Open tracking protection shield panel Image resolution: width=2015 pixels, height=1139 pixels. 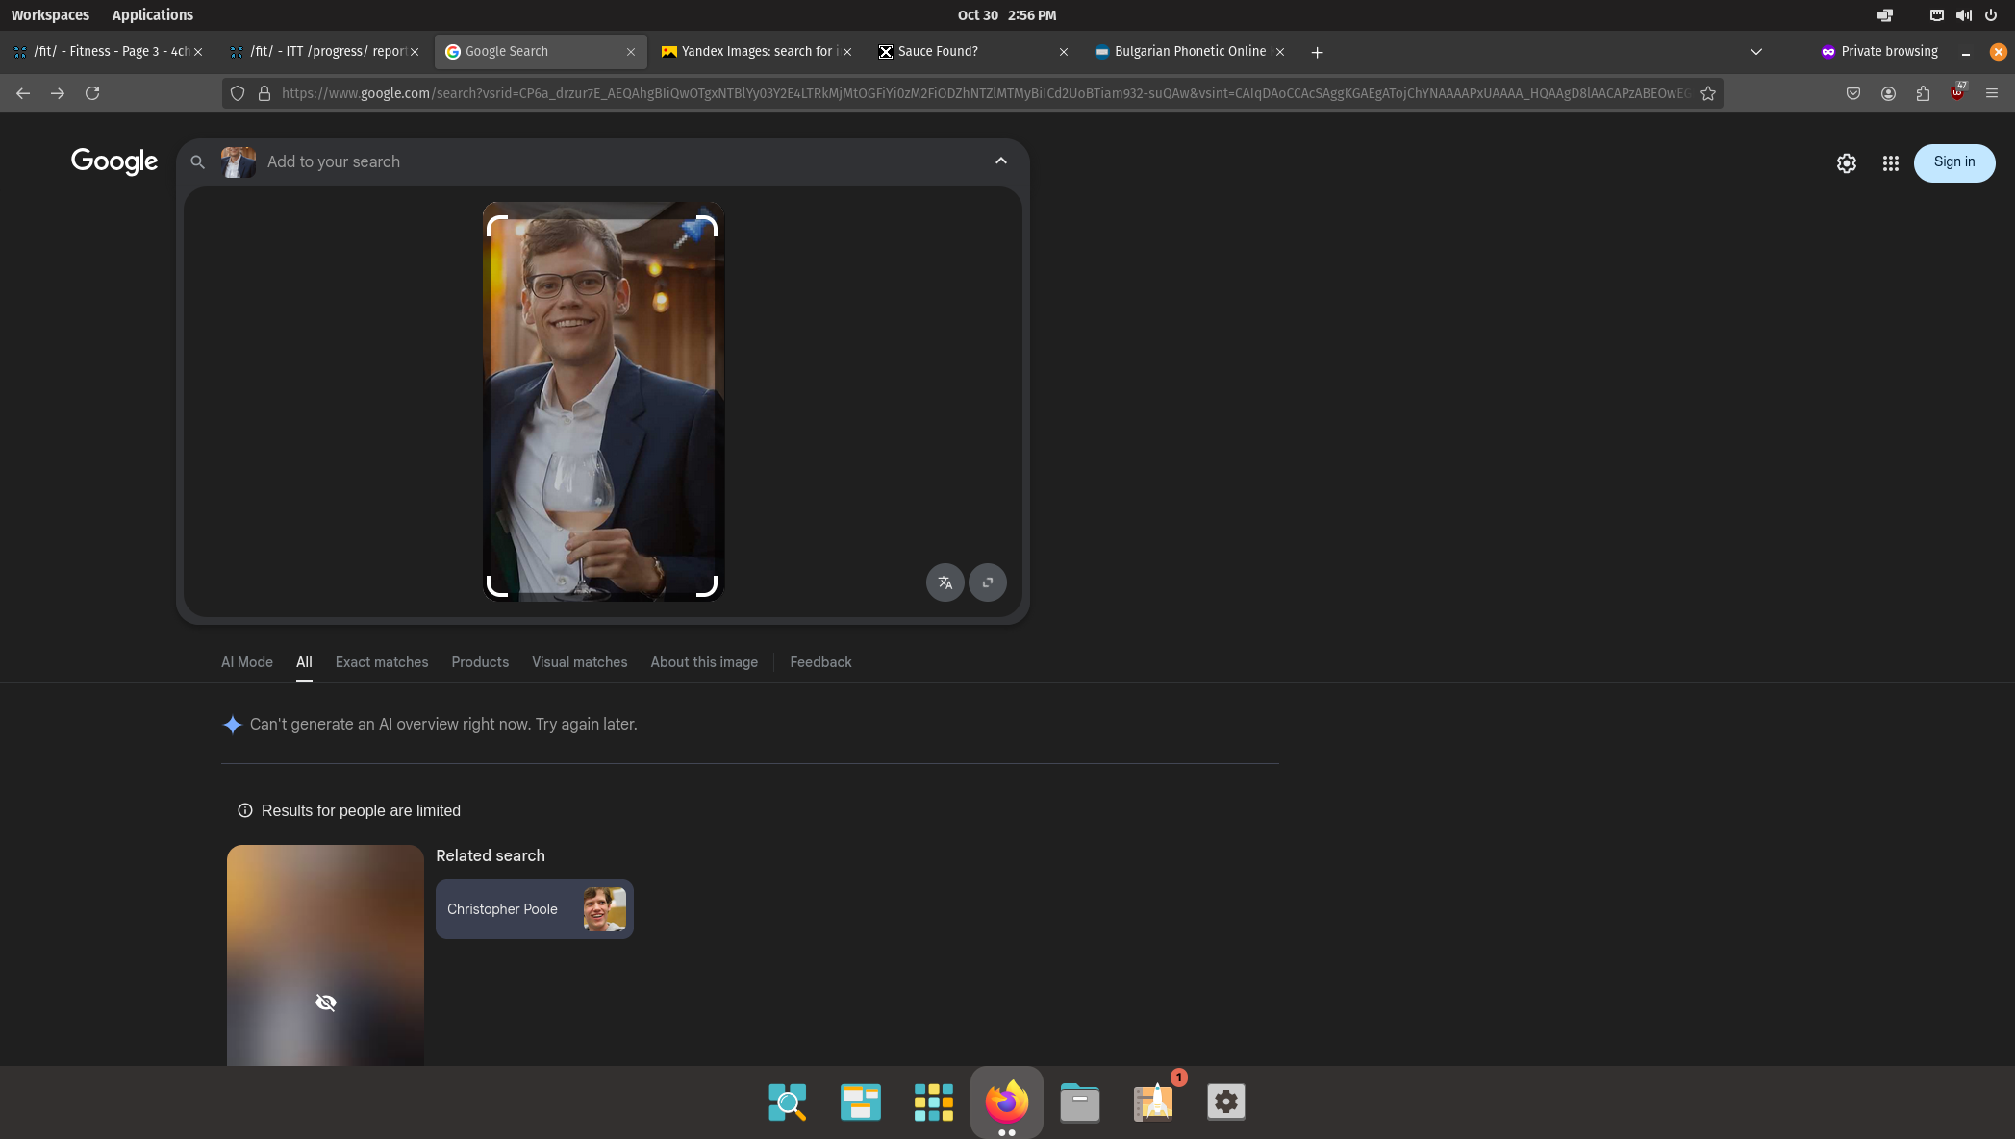click(x=238, y=93)
